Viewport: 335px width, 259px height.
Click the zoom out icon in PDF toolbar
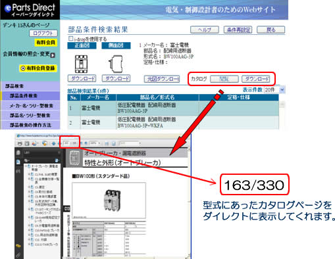[x=82, y=143]
